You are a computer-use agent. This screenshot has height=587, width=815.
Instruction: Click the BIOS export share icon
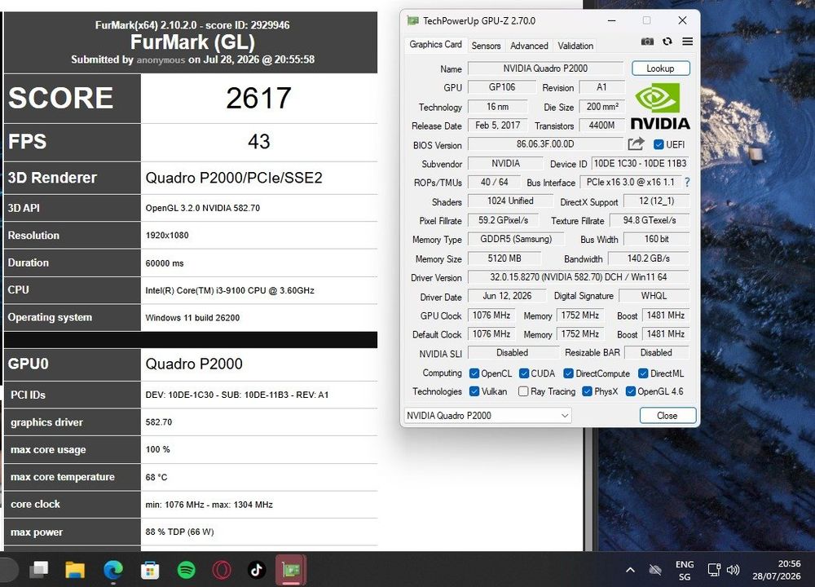636,144
